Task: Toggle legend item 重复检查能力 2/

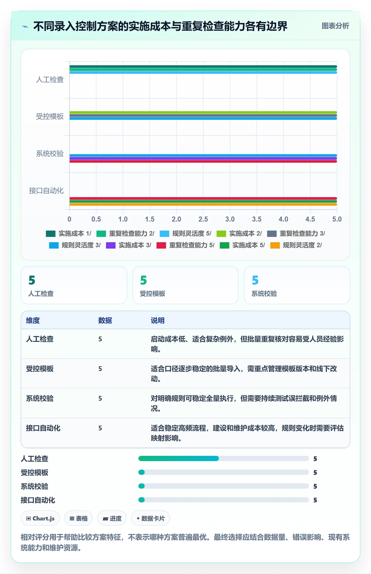Action: tap(125, 233)
